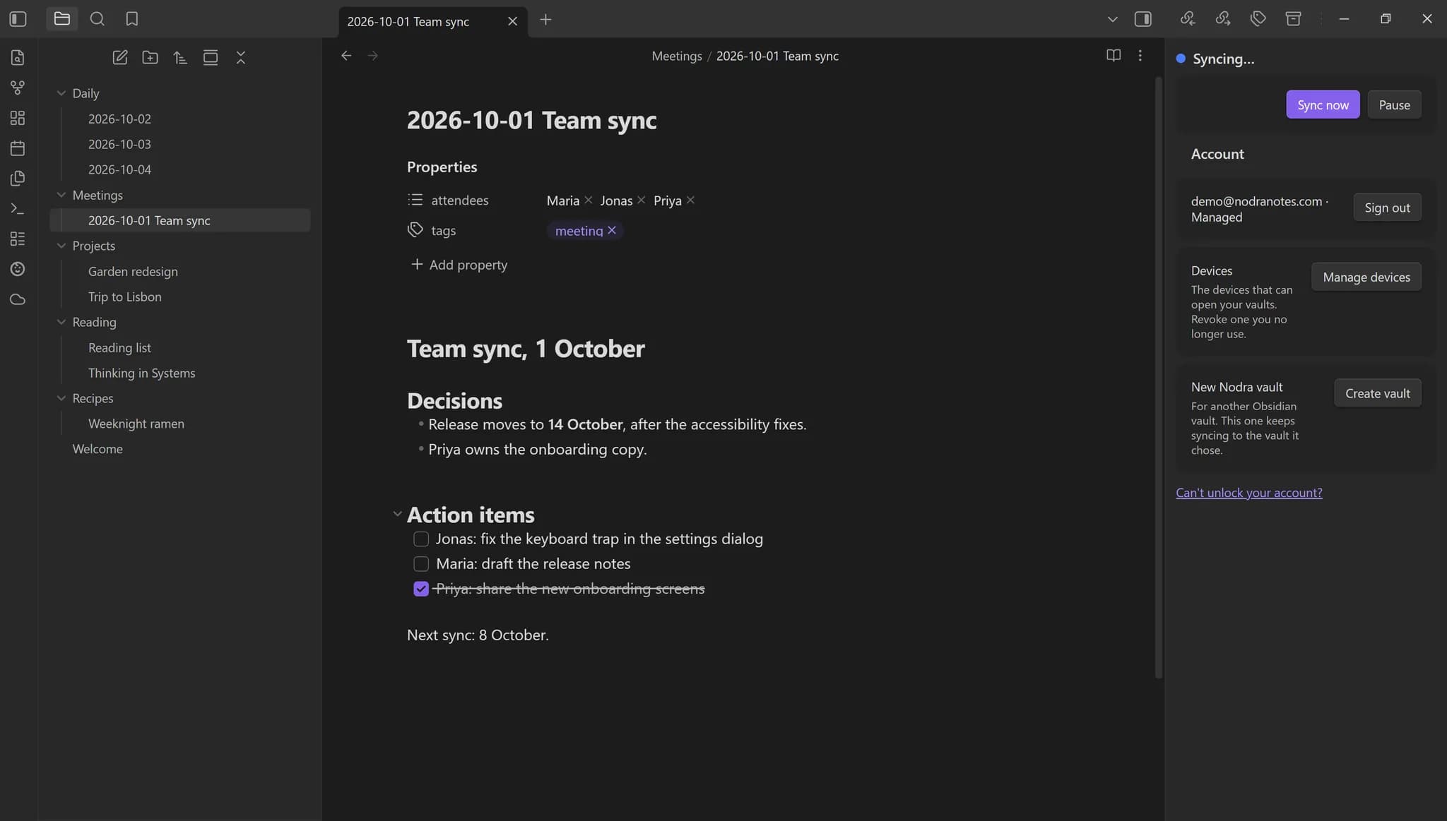1447x821 pixels.
Task: Collapse the Meetings folder
Action: 61,195
